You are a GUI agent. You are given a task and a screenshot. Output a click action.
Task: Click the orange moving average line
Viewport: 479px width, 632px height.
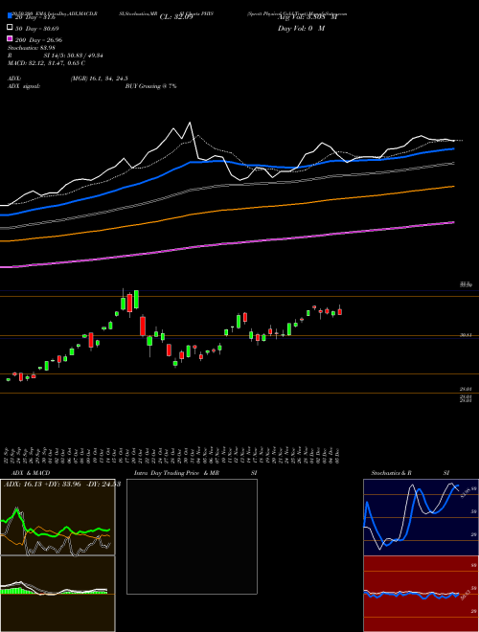click(x=227, y=209)
